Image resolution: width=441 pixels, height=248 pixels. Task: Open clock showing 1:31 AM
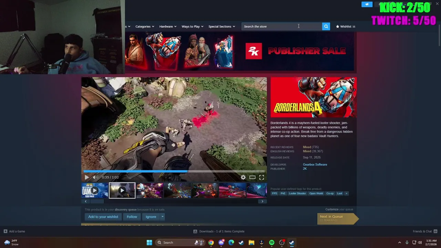point(431,242)
